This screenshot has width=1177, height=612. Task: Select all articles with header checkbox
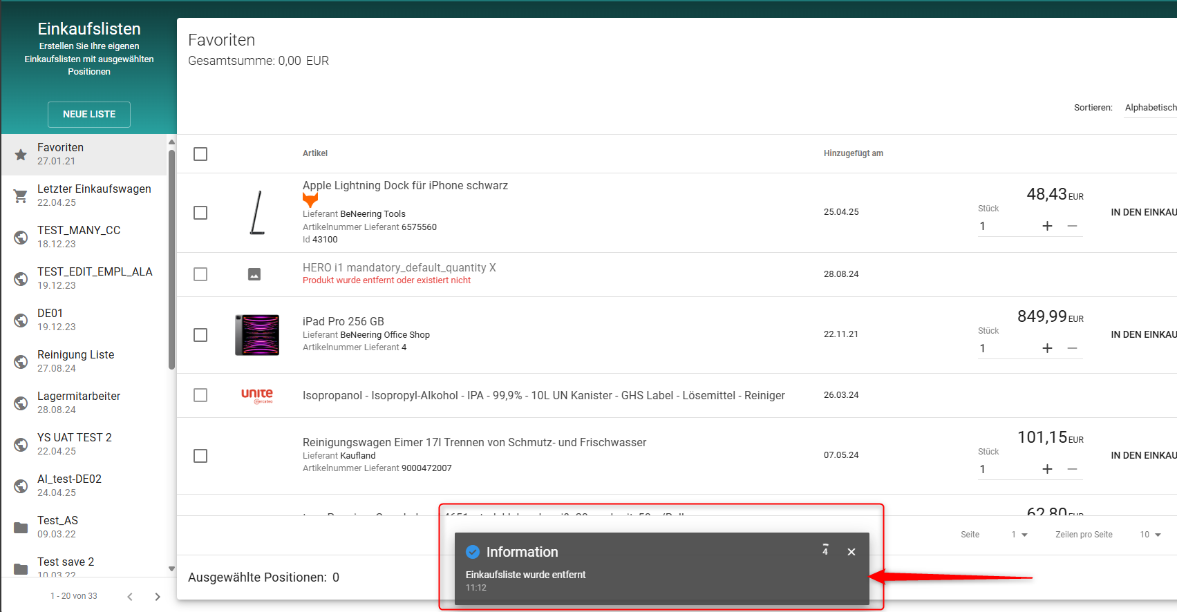pyautogui.click(x=200, y=154)
